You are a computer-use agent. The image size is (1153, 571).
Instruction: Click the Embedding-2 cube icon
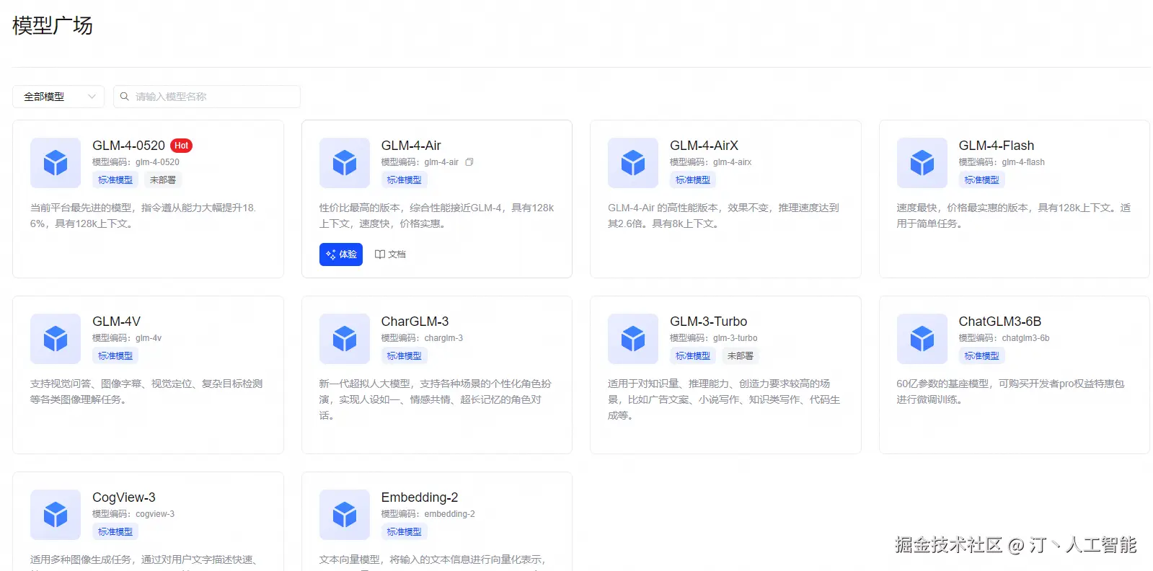click(345, 515)
